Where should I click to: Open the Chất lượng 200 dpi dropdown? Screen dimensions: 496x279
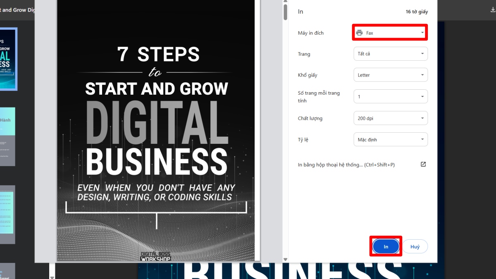tap(391, 118)
